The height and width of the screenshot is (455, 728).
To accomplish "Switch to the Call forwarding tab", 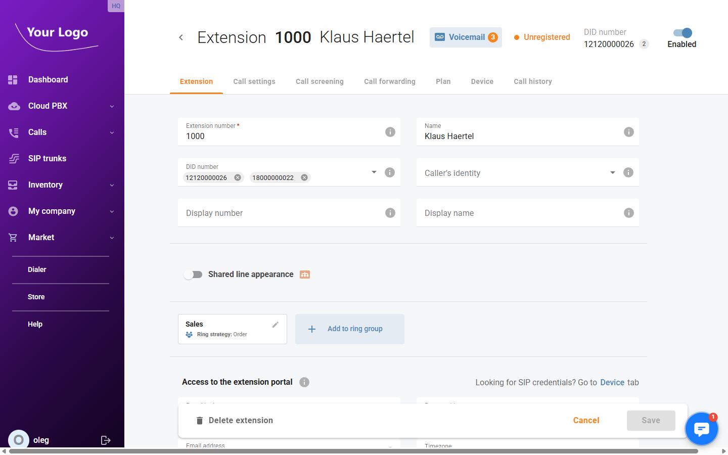I will [389, 81].
